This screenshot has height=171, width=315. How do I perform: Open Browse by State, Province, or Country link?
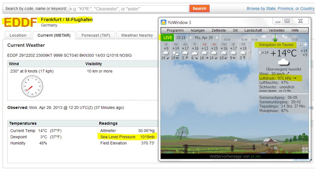280,8
